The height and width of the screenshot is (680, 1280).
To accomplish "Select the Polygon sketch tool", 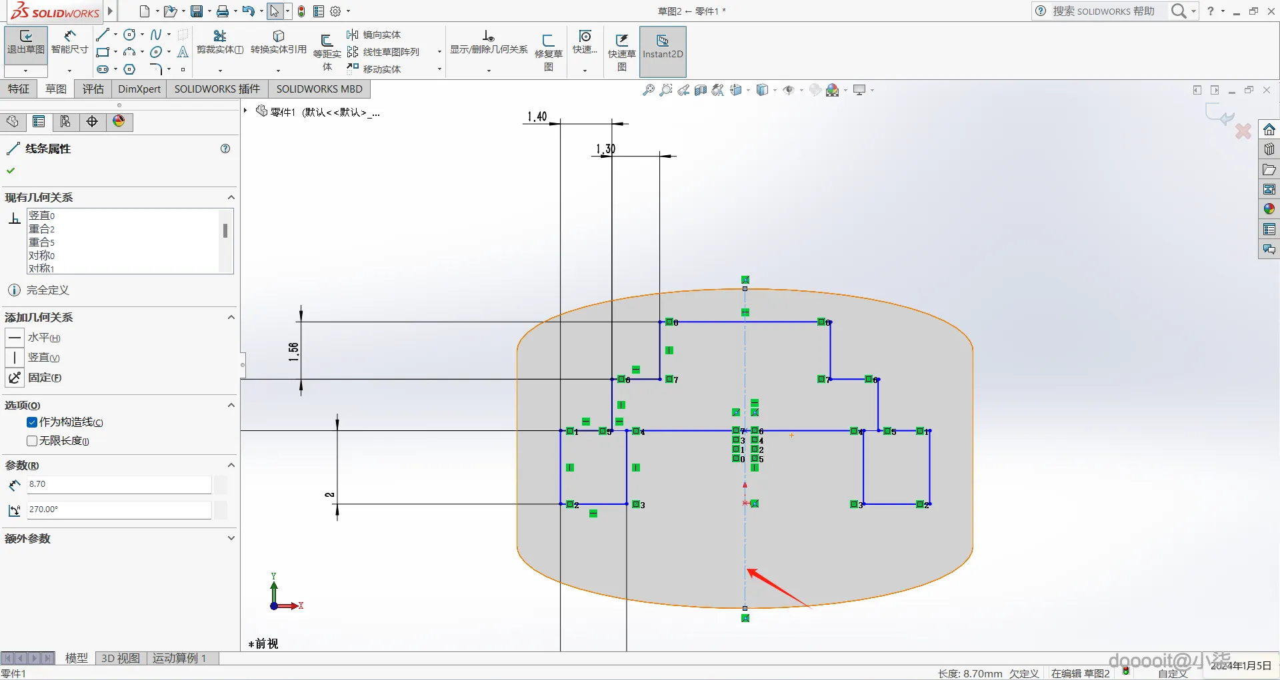I will click(x=130, y=69).
